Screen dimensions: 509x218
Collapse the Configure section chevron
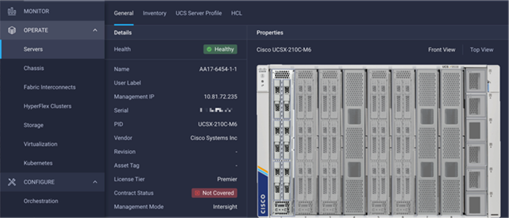(x=95, y=182)
